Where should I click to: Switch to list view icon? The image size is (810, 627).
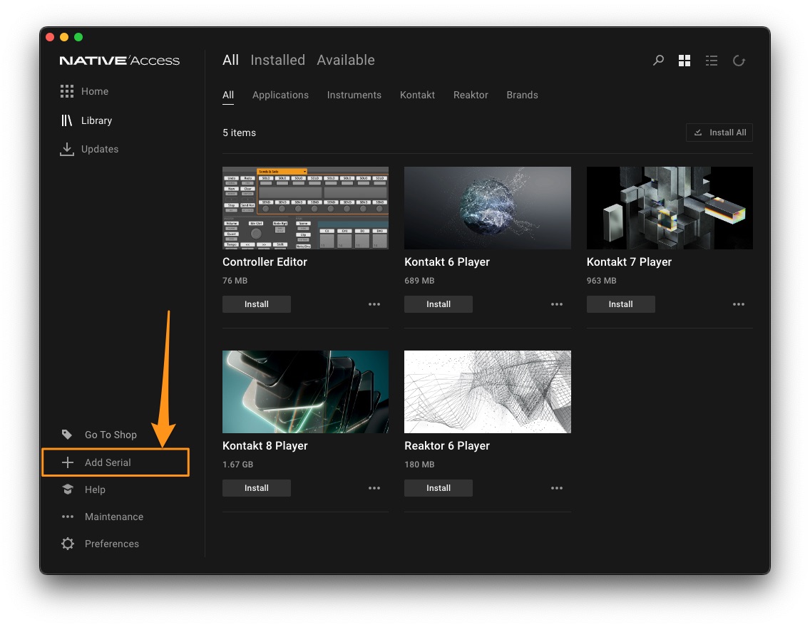pos(712,61)
